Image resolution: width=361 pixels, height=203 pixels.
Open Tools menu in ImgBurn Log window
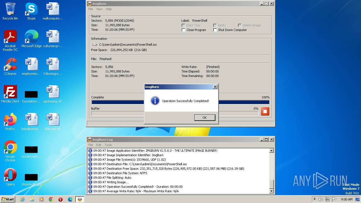pyautogui.click(x=108, y=145)
